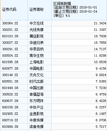Image resolution: width=107 pixels, height=131 pixels.
Task: Click the value 5.7217
Action: (x=101, y=127)
